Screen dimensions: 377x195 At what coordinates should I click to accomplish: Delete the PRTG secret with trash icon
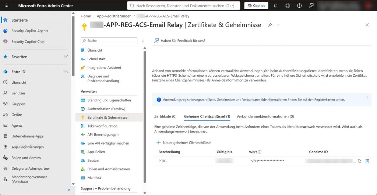point(367,161)
